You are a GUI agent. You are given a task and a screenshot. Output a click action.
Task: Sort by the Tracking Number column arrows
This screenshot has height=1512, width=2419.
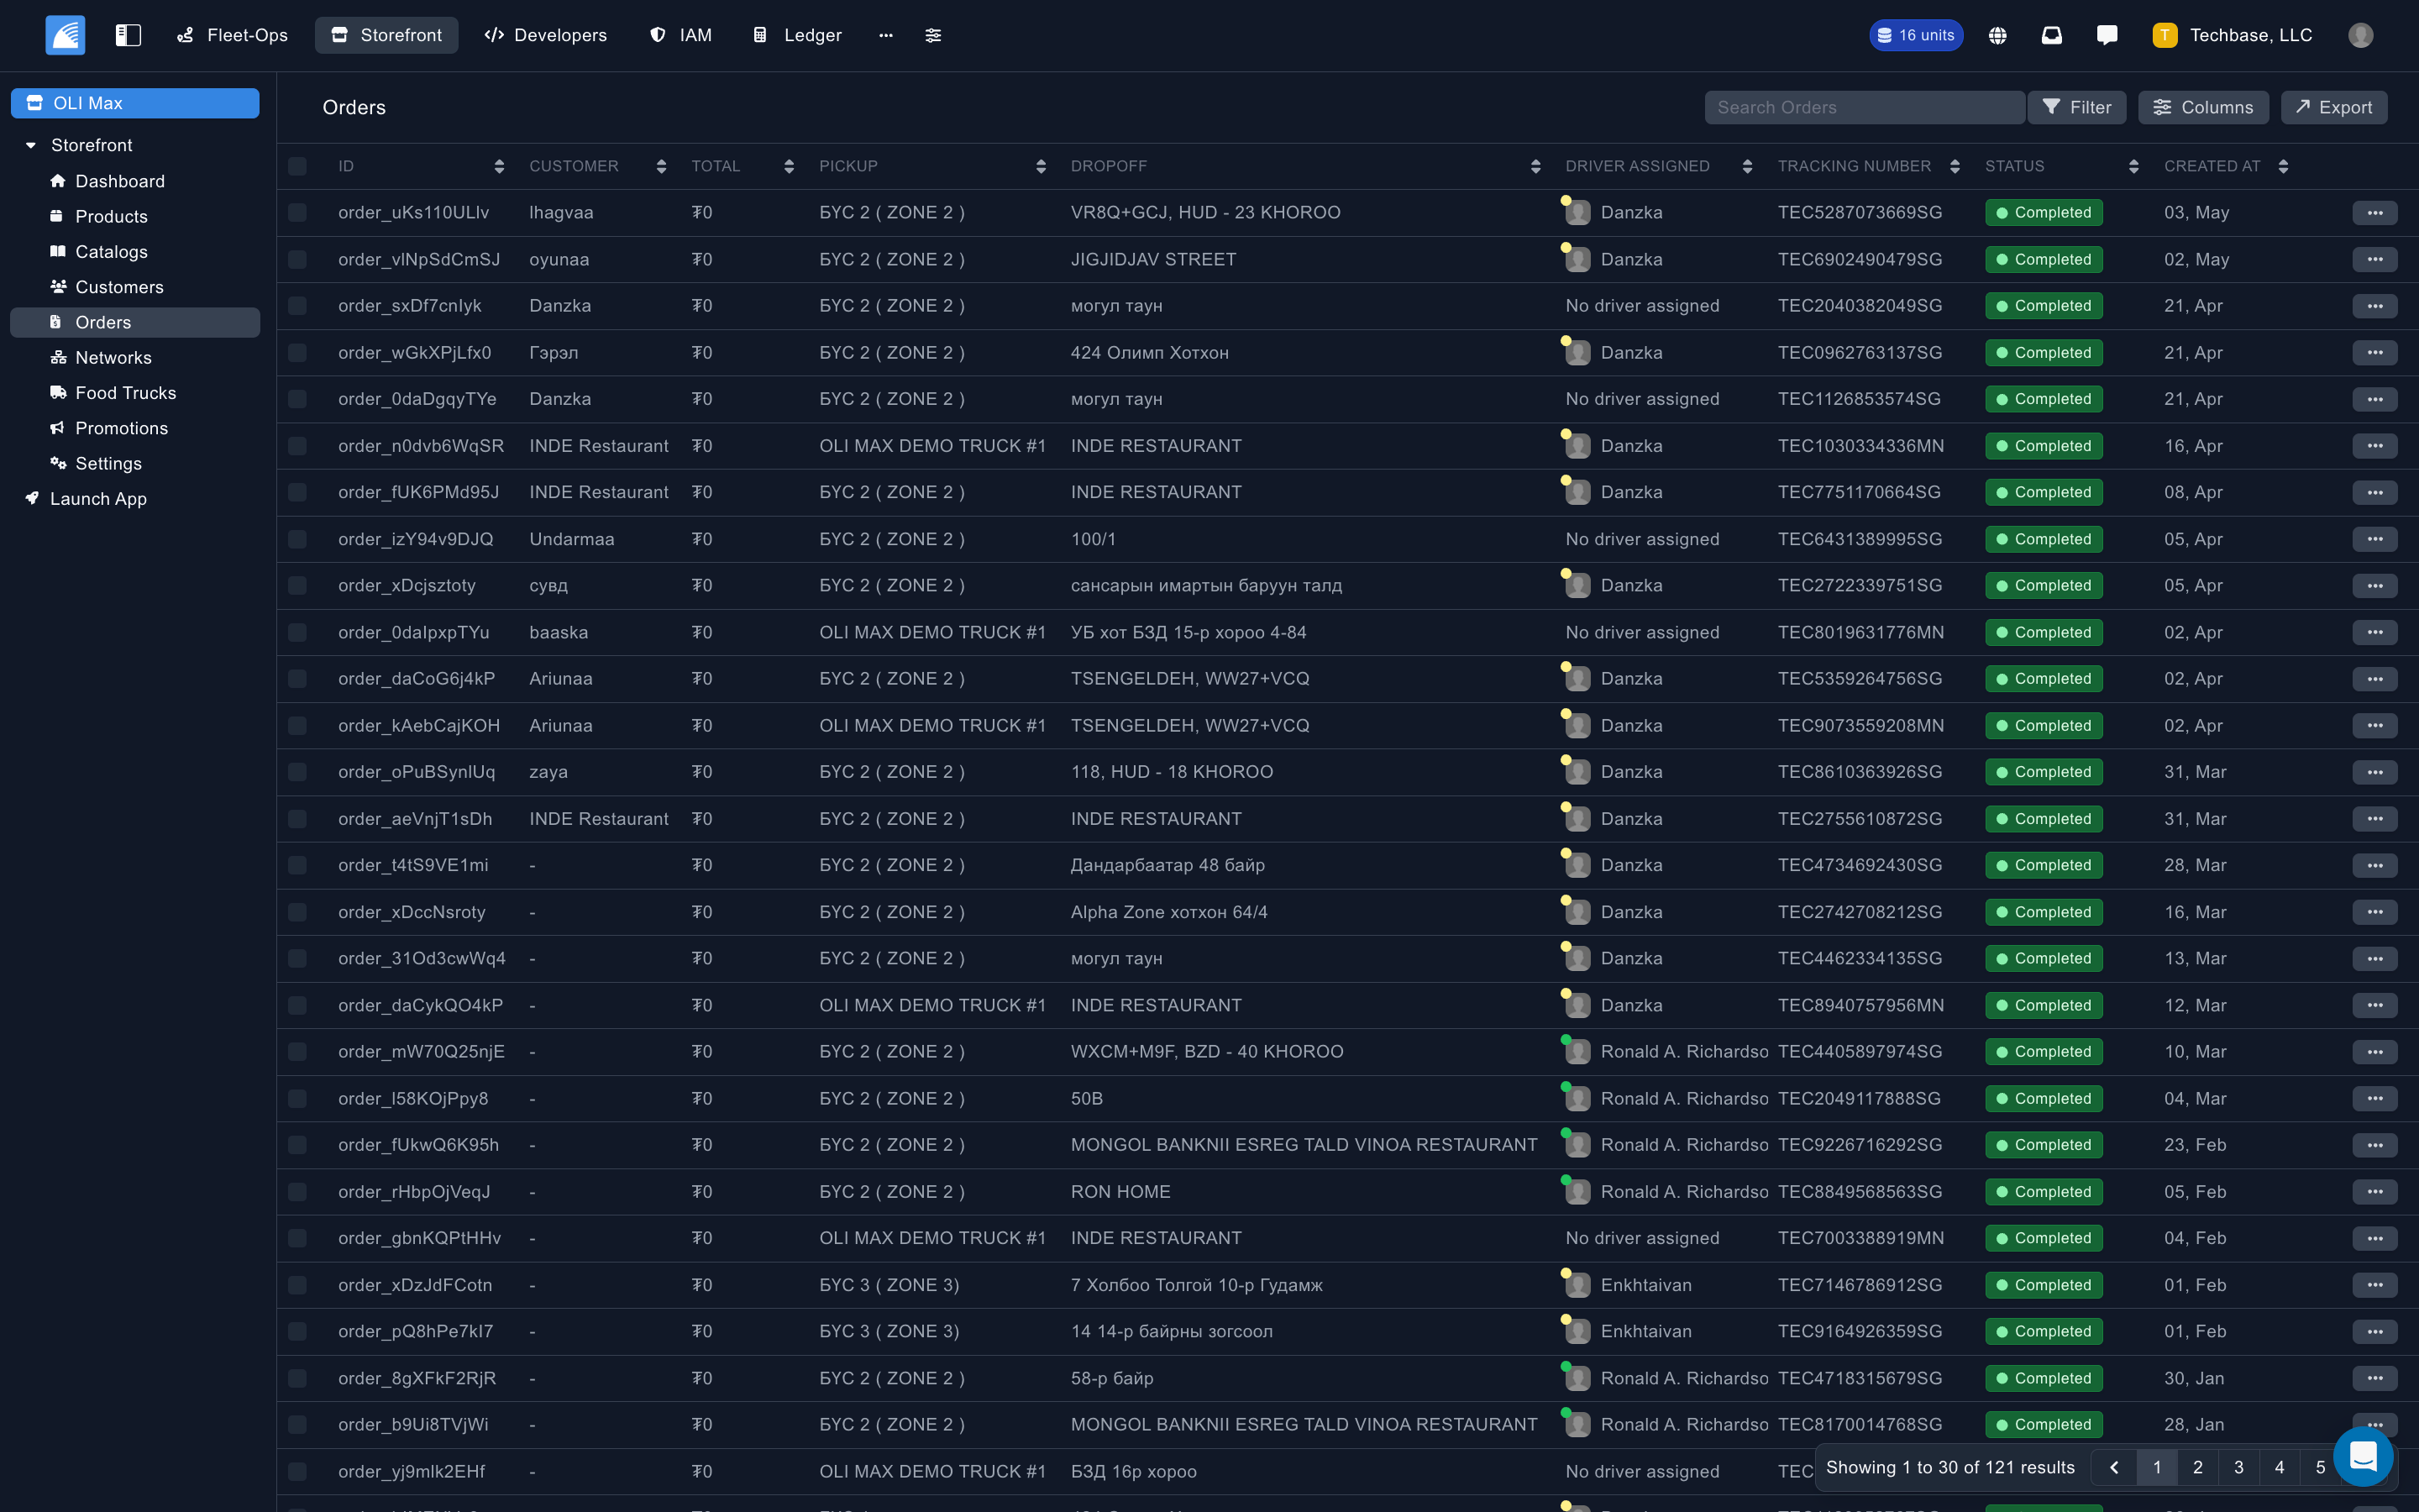(x=1955, y=166)
